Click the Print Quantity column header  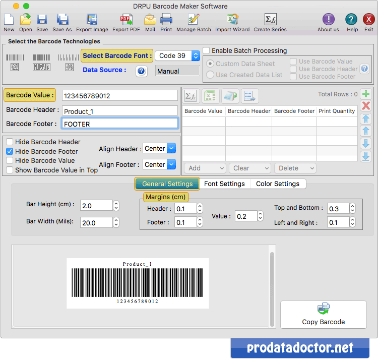pyautogui.click(x=337, y=111)
